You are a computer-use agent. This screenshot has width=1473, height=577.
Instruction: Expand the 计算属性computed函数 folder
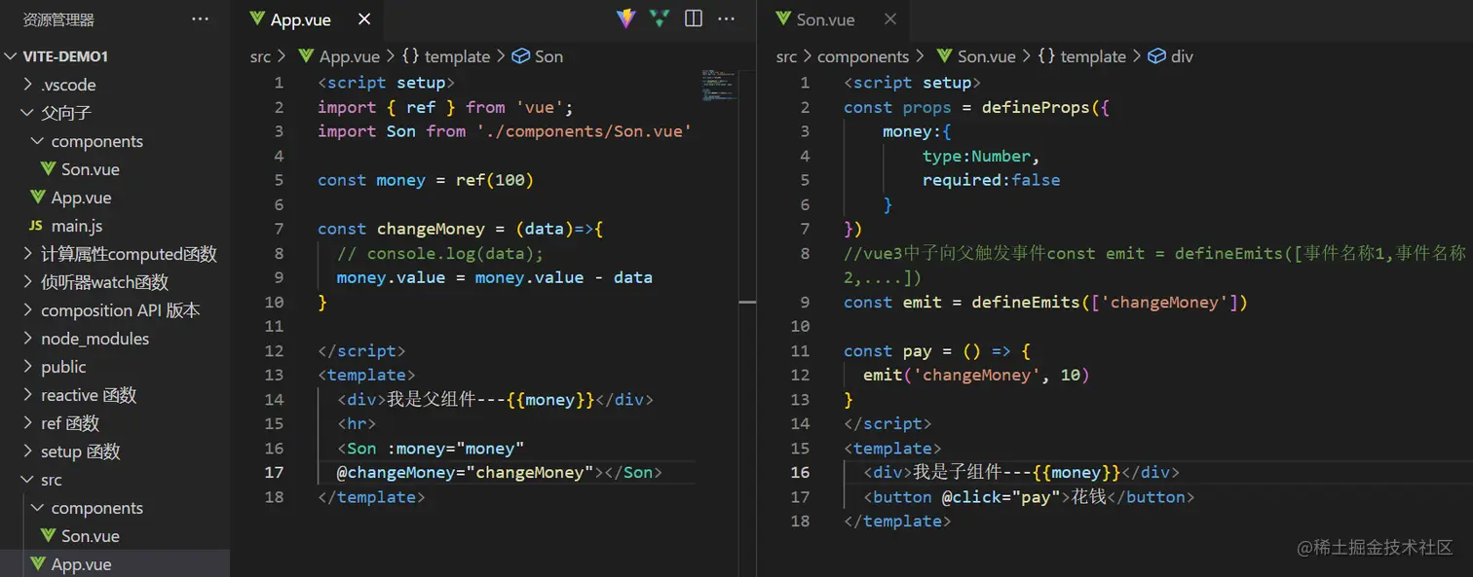(x=115, y=254)
